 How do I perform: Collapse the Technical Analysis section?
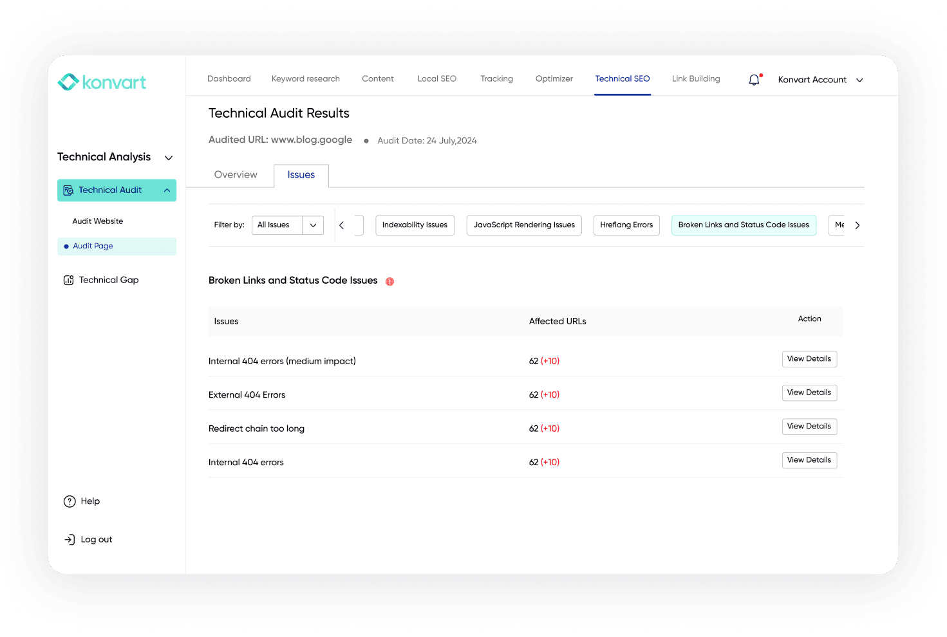pyautogui.click(x=168, y=157)
